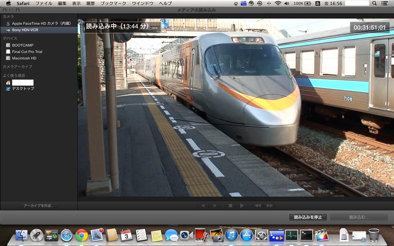Open the 履歴 menu
394x246 pixels.
coord(90,3)
